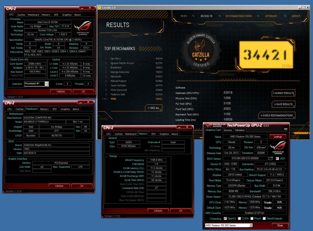
Task: Enable the CUDA computing checkbox
Action: [239, 218]
